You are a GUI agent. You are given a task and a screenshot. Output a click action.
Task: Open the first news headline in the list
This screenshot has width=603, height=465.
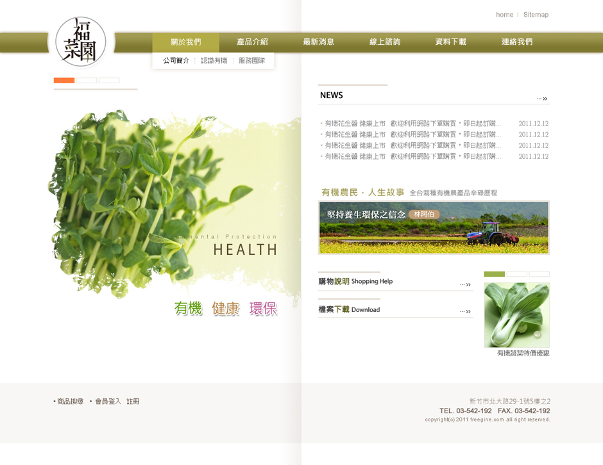[x=412, y=124]
